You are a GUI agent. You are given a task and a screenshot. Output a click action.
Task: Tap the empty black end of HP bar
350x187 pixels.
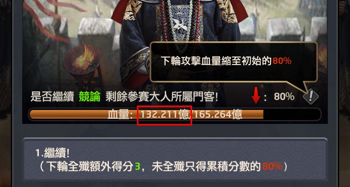[292, 115]
